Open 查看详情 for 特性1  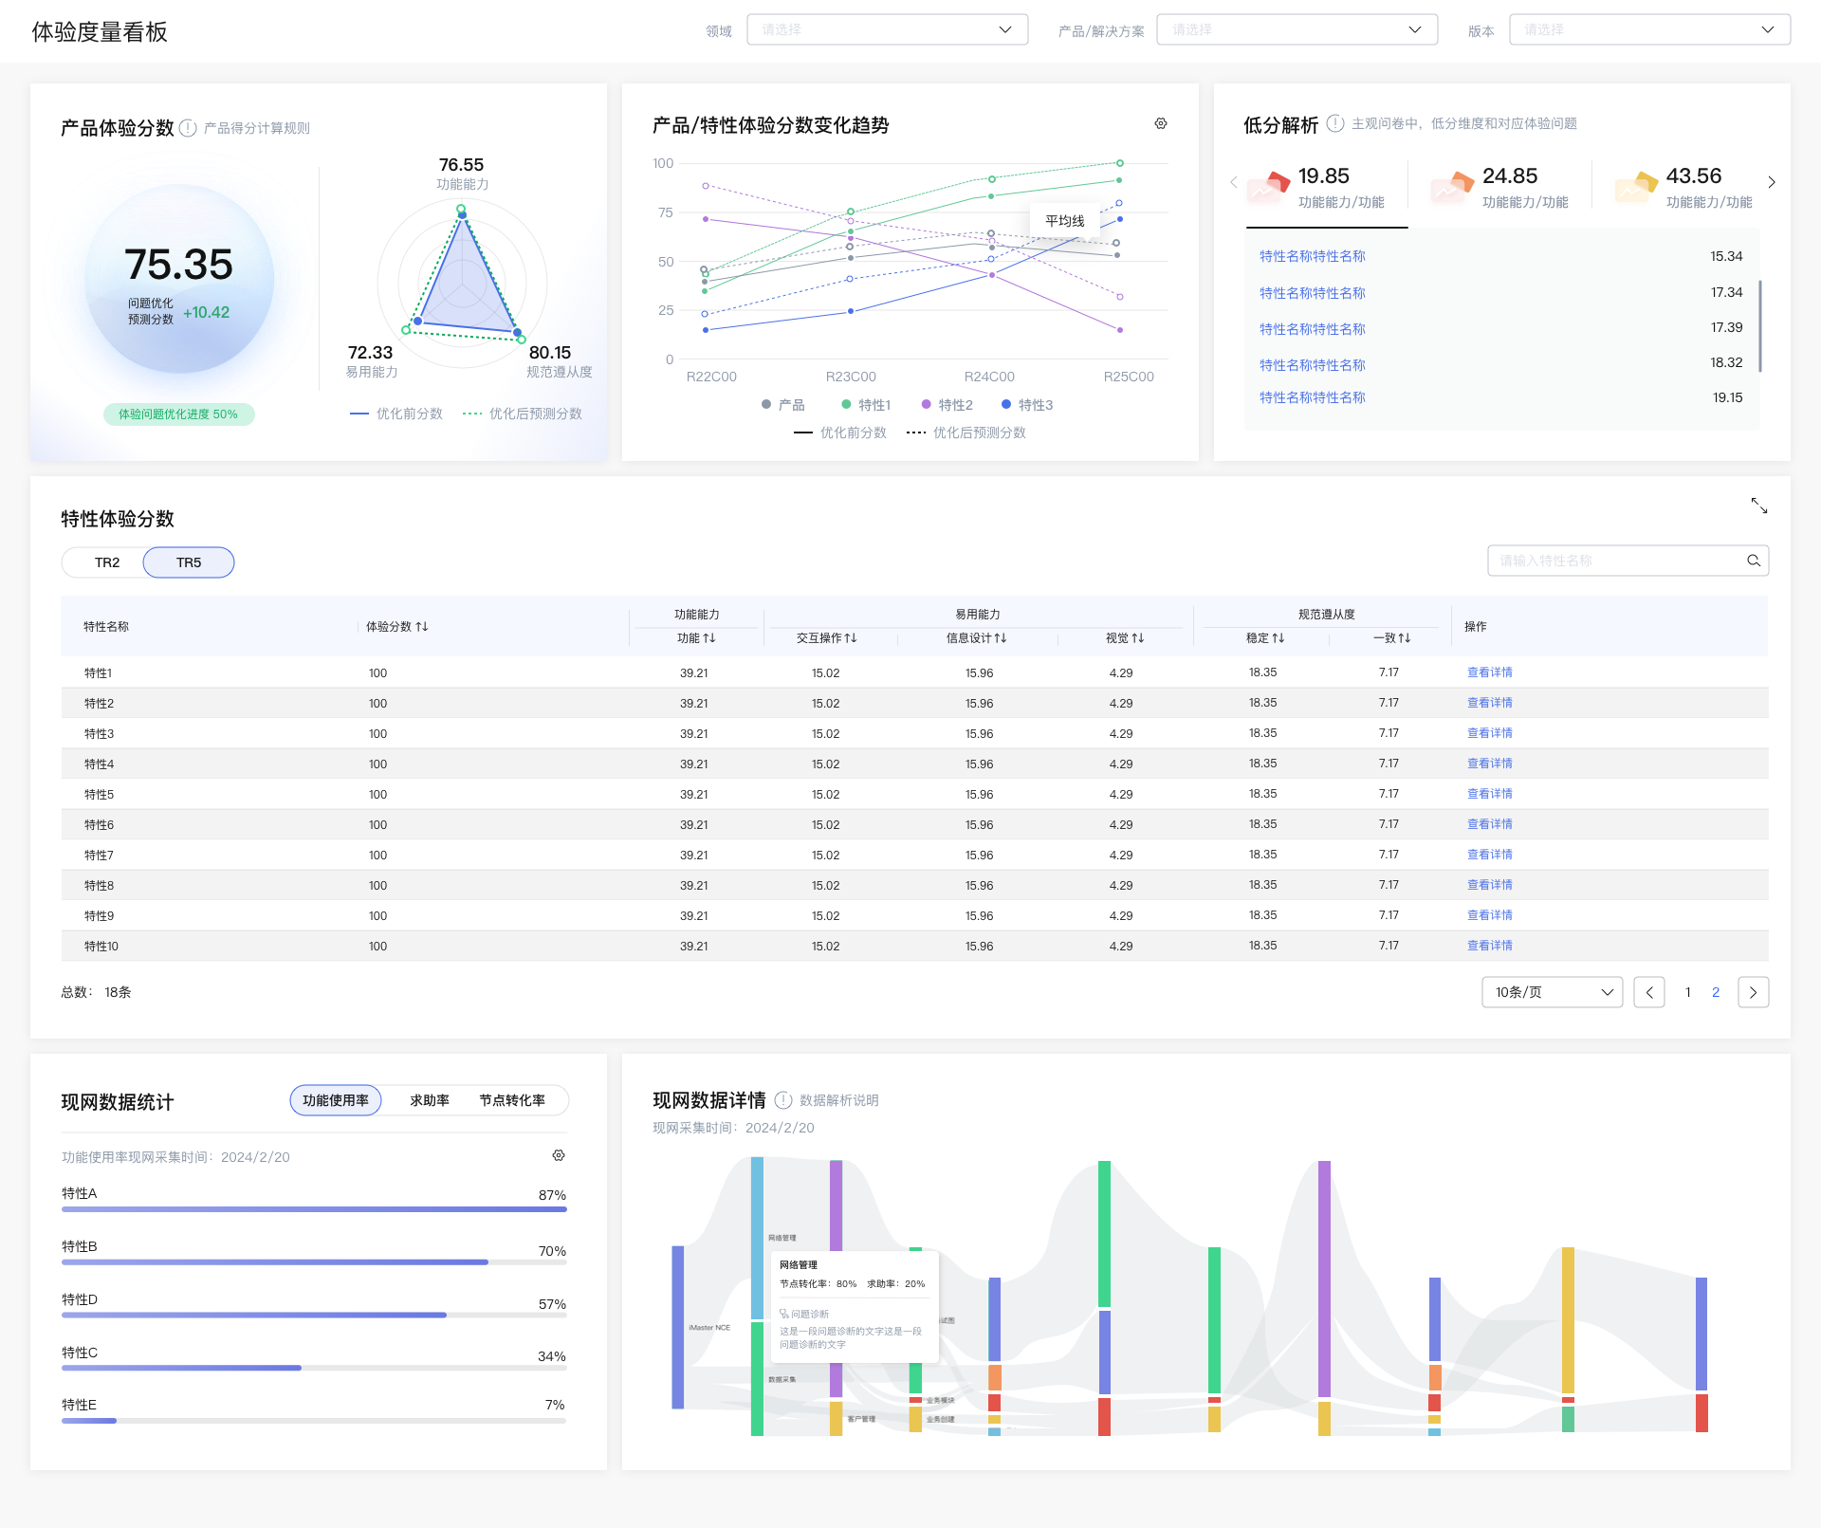tap(1489, 672)
